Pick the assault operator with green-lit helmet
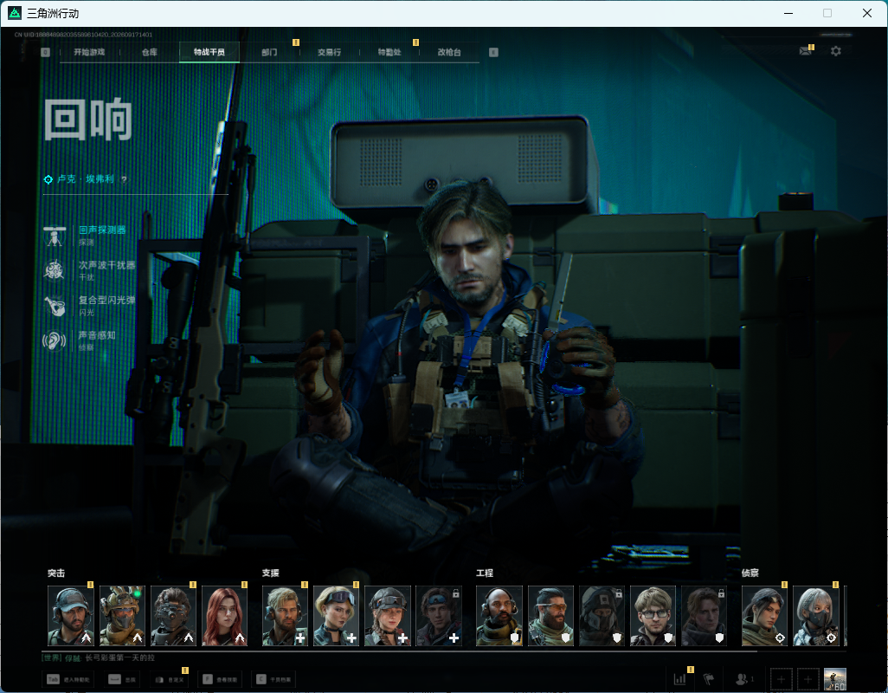Image resolution: width=888 pixels, height=693 pixels. pos(122,616)
